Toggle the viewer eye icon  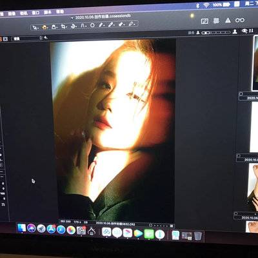click(244, 31)
